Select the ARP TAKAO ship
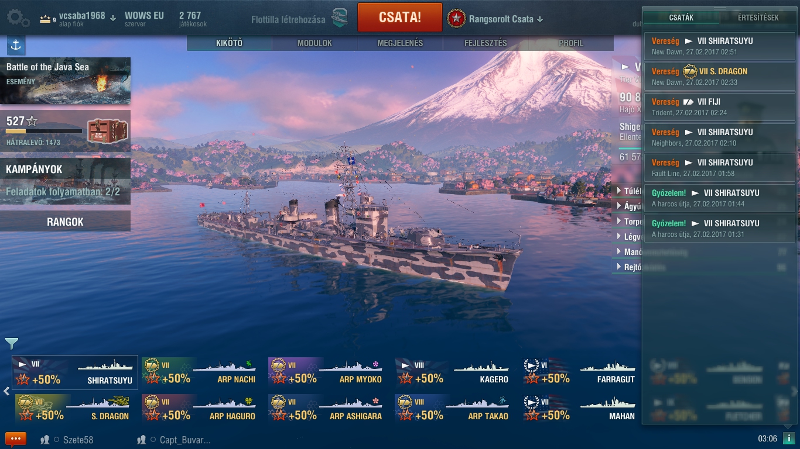Screen dimensions: 800x449 (458, 408)
